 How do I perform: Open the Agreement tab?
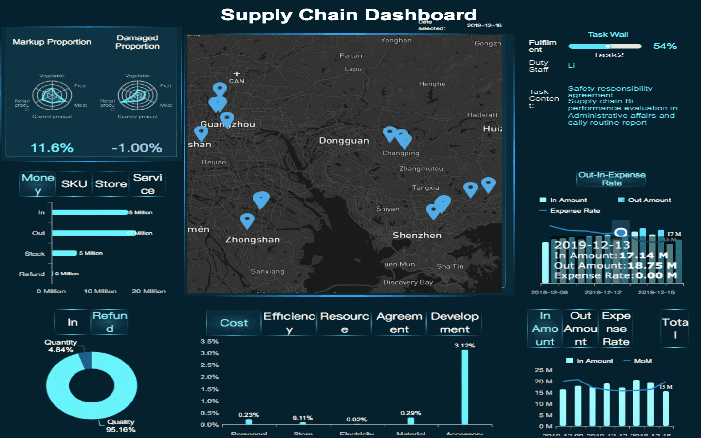pyautogui.click(x=399, y=323)
